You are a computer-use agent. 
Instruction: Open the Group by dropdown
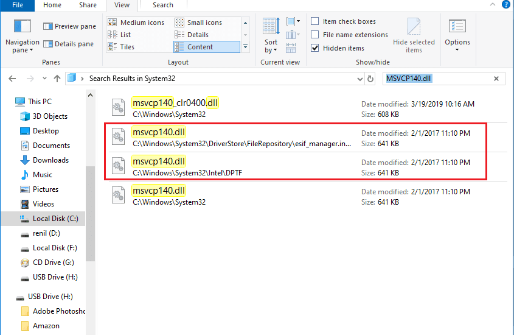(293, 22)
